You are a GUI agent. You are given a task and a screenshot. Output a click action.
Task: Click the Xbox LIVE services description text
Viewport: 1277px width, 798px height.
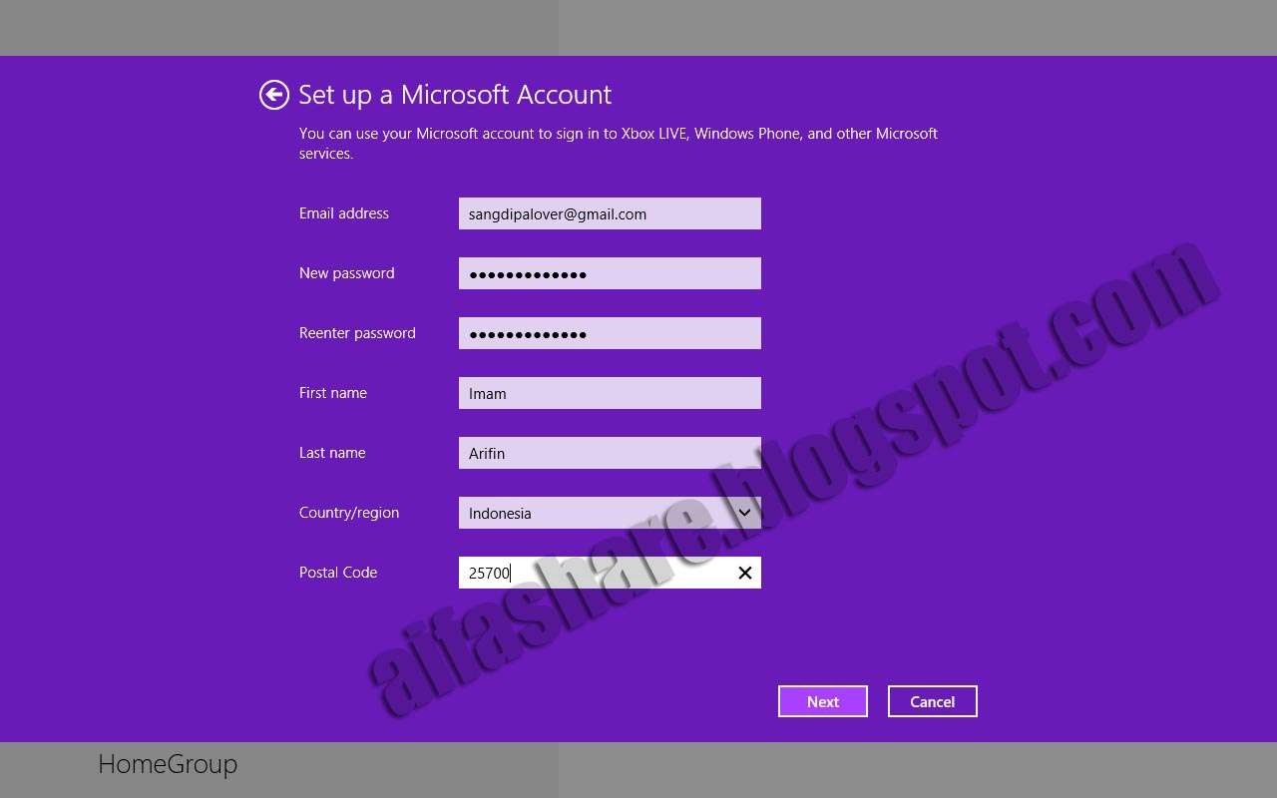(x=619, y=144)
